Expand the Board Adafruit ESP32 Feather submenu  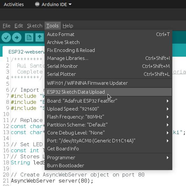tap(108, 101)
